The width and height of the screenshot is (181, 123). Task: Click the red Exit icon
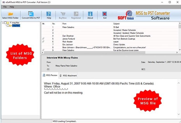tap(105, 14)
